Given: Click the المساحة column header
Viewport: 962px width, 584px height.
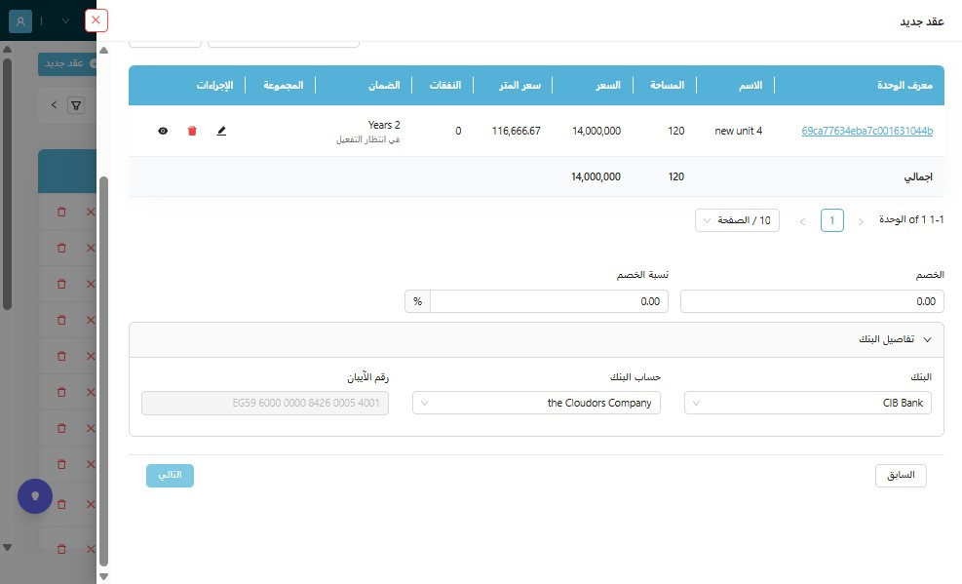Looking at the screenshot, I should [x=667, y=85].
